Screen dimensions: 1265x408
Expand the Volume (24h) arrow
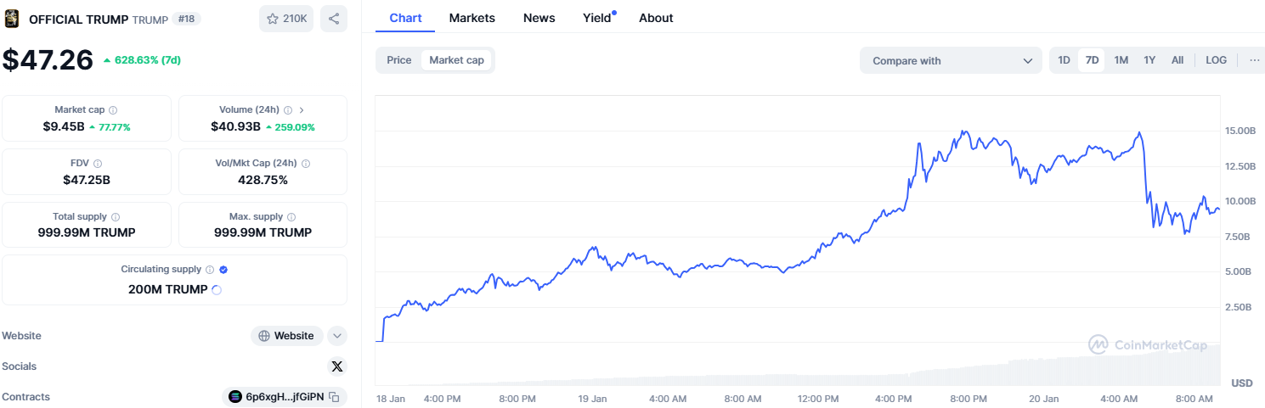302,110
